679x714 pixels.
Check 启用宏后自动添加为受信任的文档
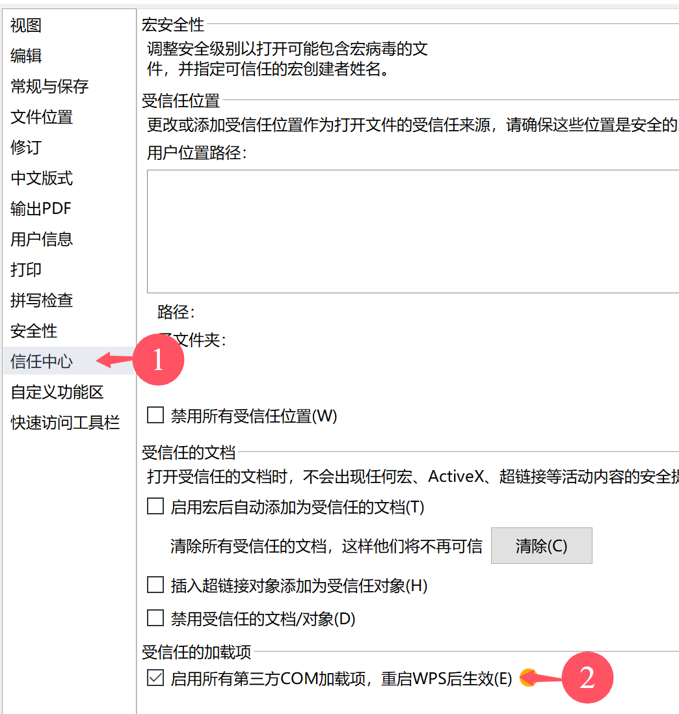coord(155,506)
